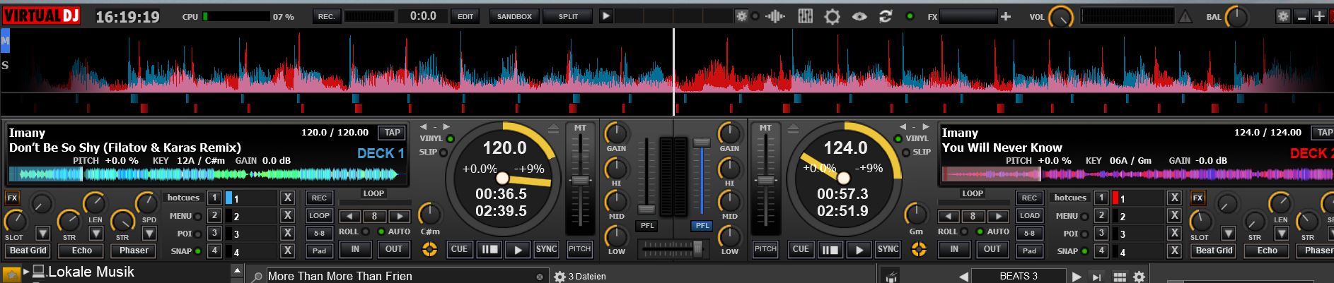Image resolution: width=1334 pixels, height=283 pixels.
Task: Open sampler settings gear near BEATS 3
Action: point(1139,277)
